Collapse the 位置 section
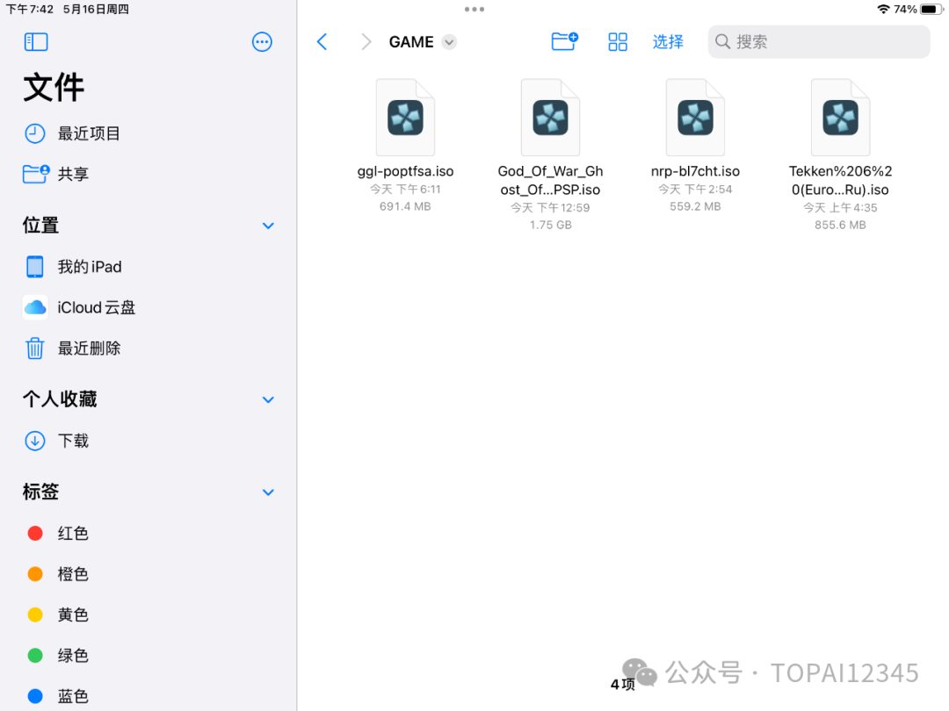 [268, 226]
